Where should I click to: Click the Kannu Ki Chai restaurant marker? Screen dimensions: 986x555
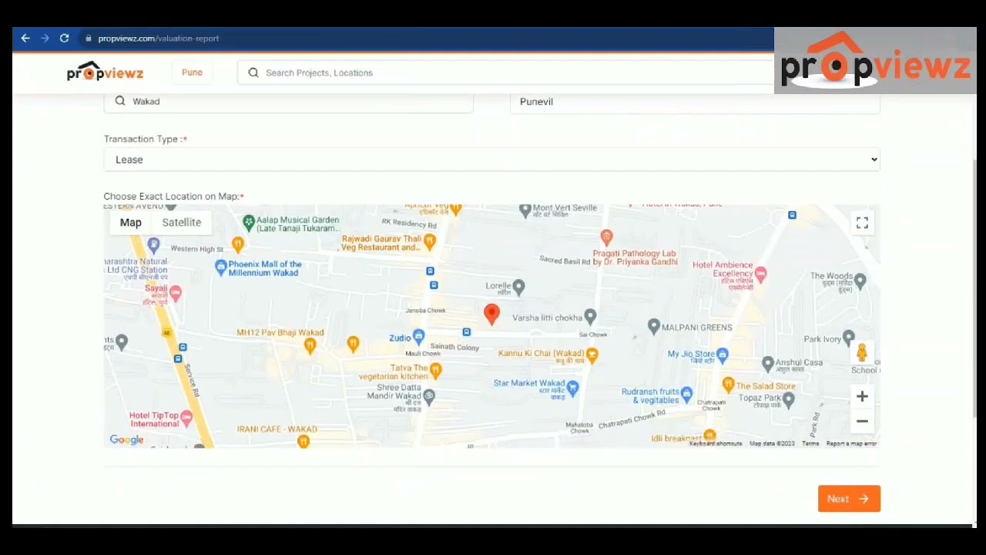[592, 355]
